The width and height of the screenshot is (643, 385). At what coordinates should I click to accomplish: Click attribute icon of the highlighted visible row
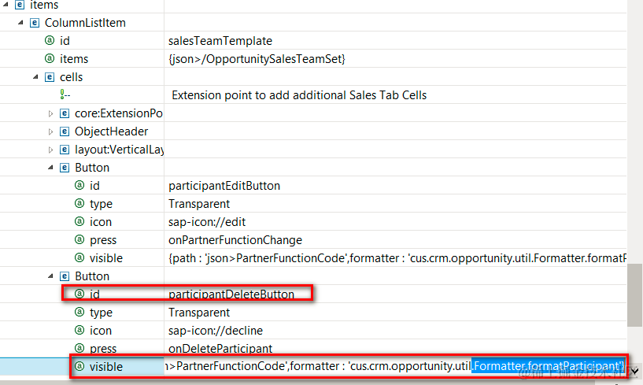pos(79,366)
